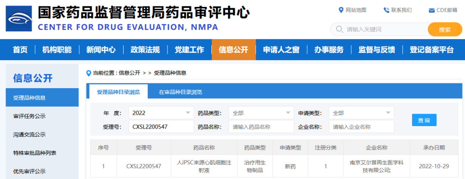Click the 药品名称 input field
The image size is (465, 179).
261,127
